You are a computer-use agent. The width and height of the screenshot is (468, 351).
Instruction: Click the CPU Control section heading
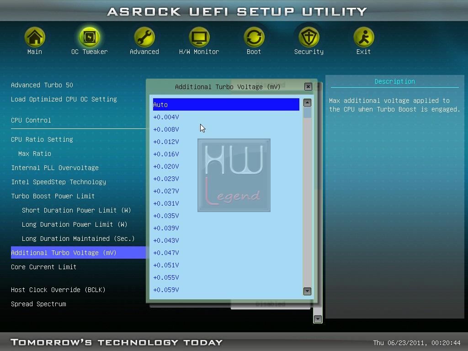click(x=31, y=120)
